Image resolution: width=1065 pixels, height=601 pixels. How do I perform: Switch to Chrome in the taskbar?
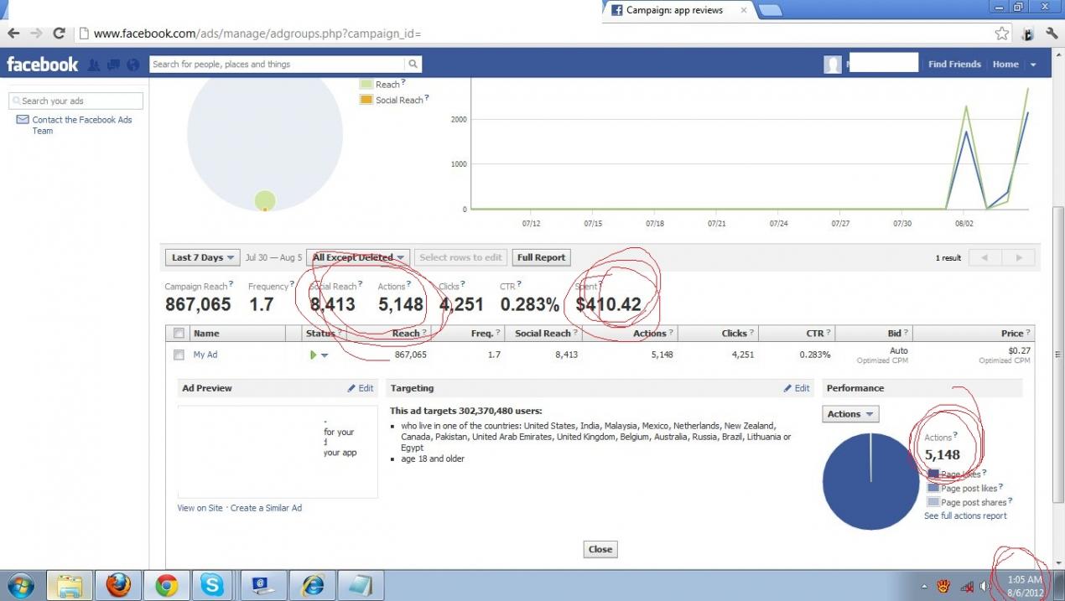coord(166,585)
